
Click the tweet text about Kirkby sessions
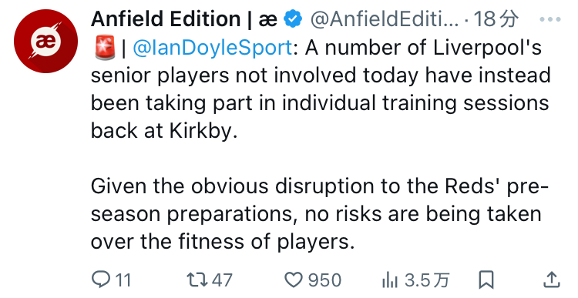(321, 89)
